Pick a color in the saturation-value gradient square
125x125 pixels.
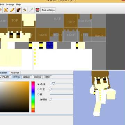click(x=15, y=97)
